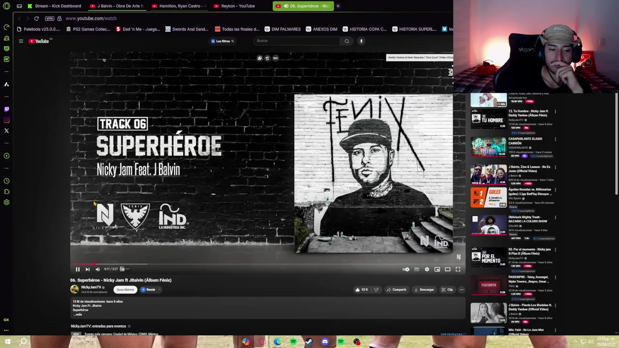Viewport: 619px width, 348px height.
Task: Switch to Hamilton, Ryan Castro tab
Action: (178, 6)
